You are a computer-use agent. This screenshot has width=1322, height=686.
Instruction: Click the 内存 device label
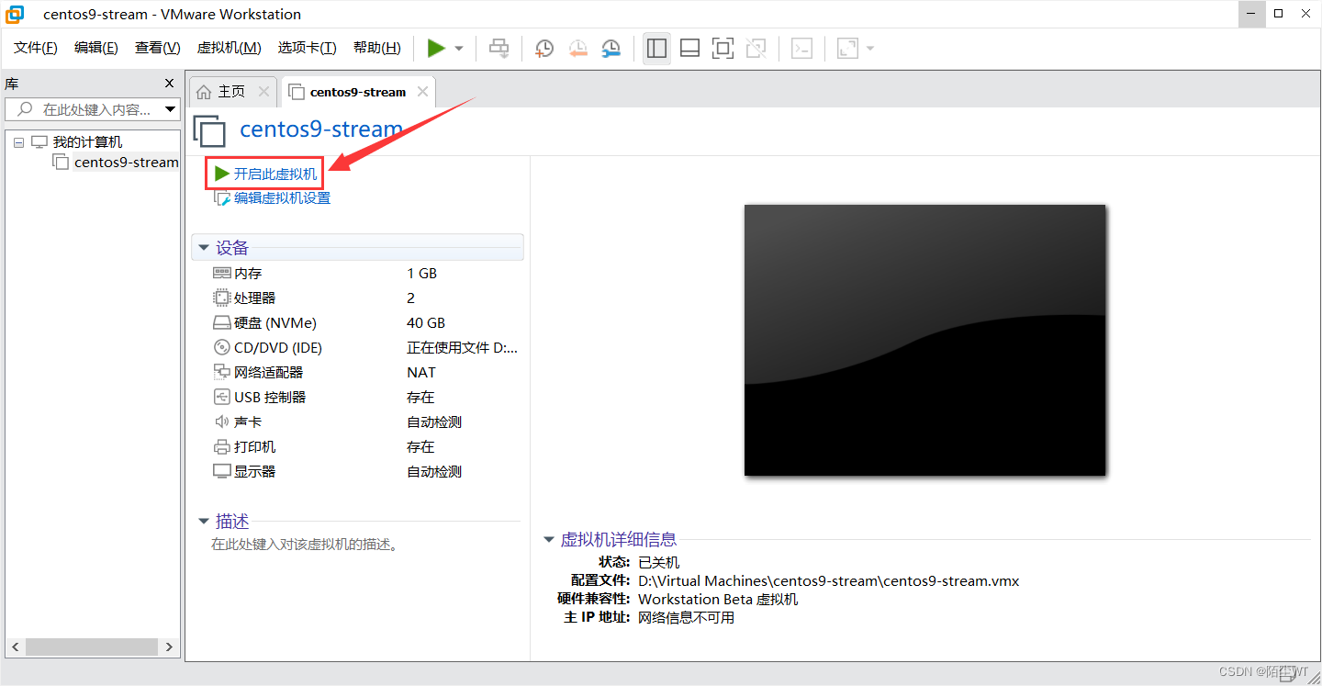[248, 274]
